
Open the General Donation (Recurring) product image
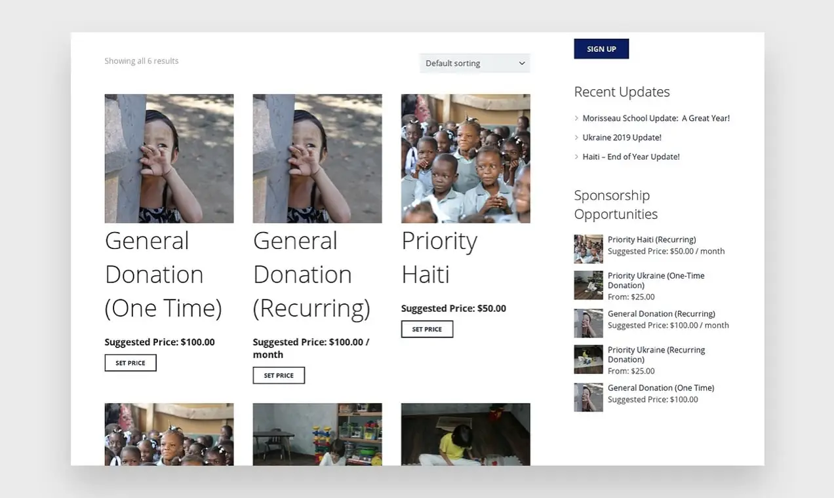[x=317, y=159]
